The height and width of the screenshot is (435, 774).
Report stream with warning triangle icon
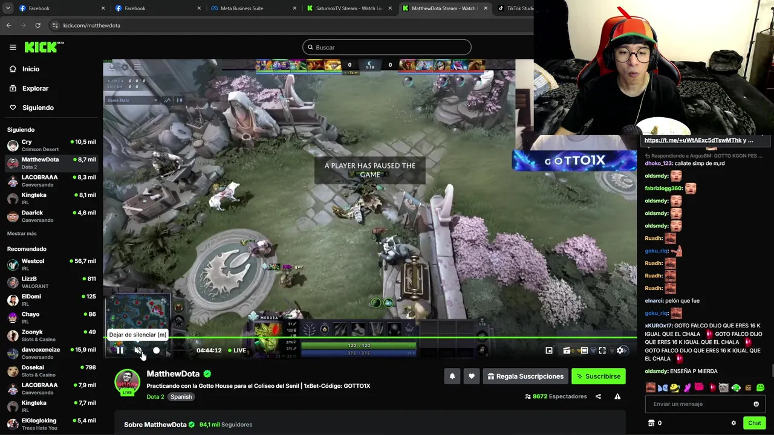617,396
